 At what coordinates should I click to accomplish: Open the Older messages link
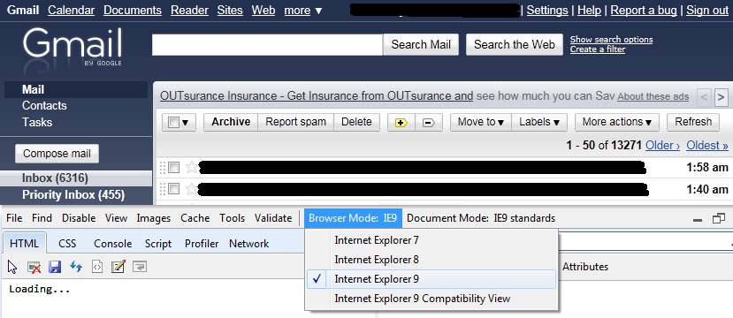pos(662,145)
